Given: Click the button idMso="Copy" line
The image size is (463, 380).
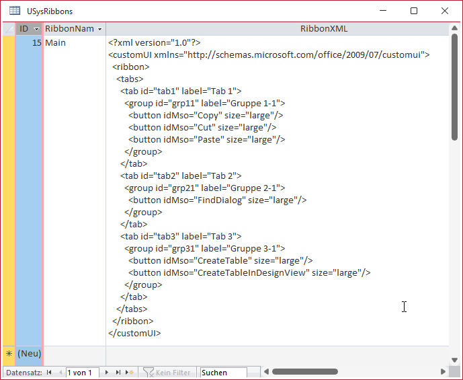Looking at the screenshot, I should [x=206, y=115].
